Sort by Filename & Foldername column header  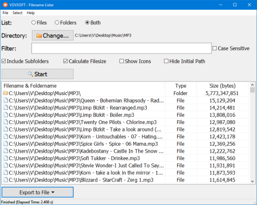point(83,86)
